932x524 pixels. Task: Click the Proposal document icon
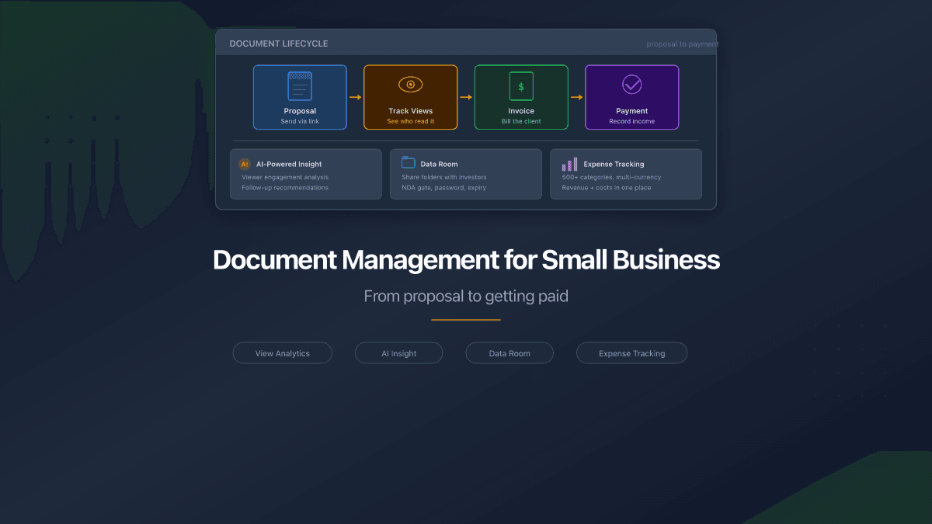[300, 85]
